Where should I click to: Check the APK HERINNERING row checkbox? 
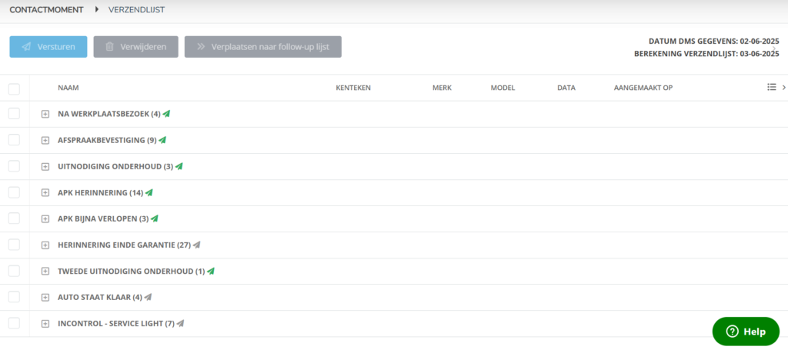pos(14,192)
